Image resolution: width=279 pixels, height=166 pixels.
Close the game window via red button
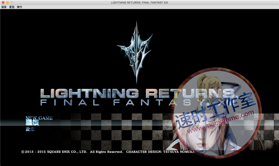click(3, 3)
